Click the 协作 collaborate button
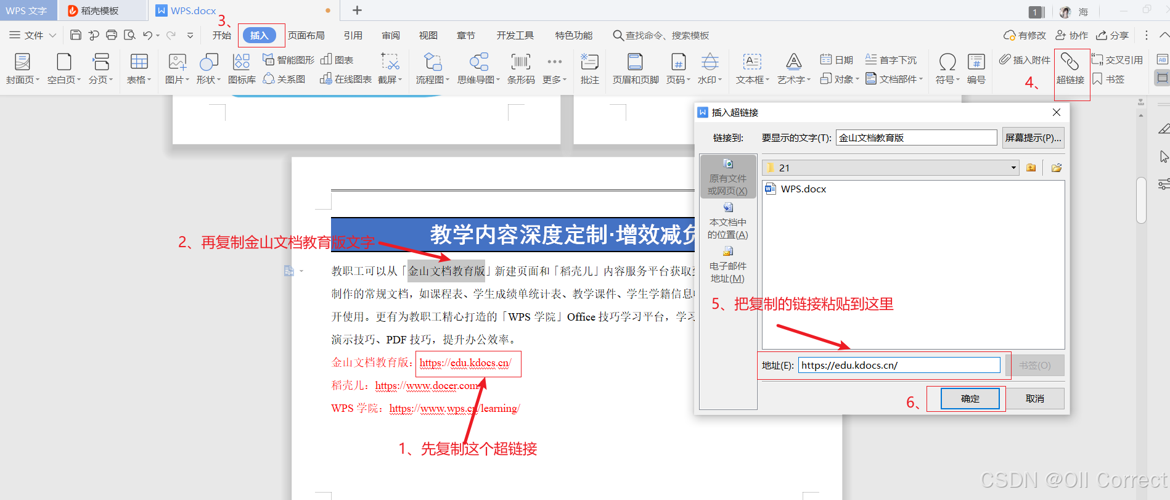Screen dimensions: 1170x500 coord(1072,35)
